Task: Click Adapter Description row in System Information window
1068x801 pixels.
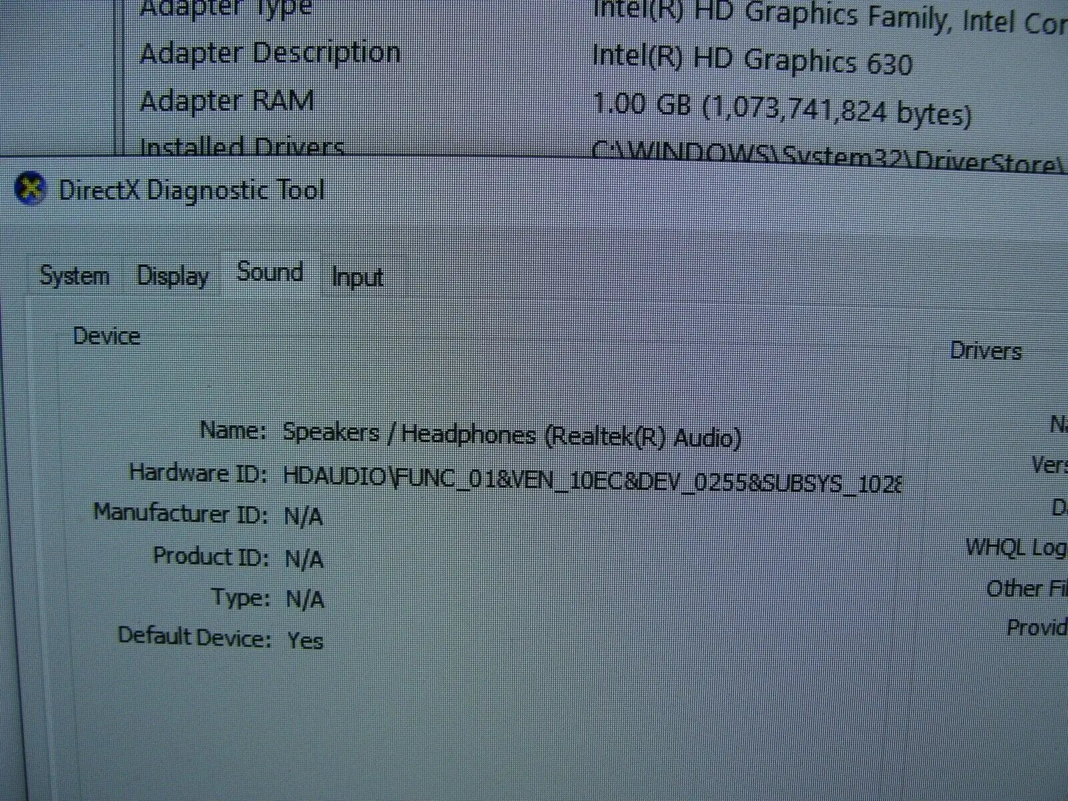Action: click(270, 53)
